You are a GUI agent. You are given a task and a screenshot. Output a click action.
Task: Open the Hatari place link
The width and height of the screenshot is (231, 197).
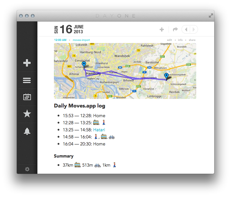click(x=99, y=130)
